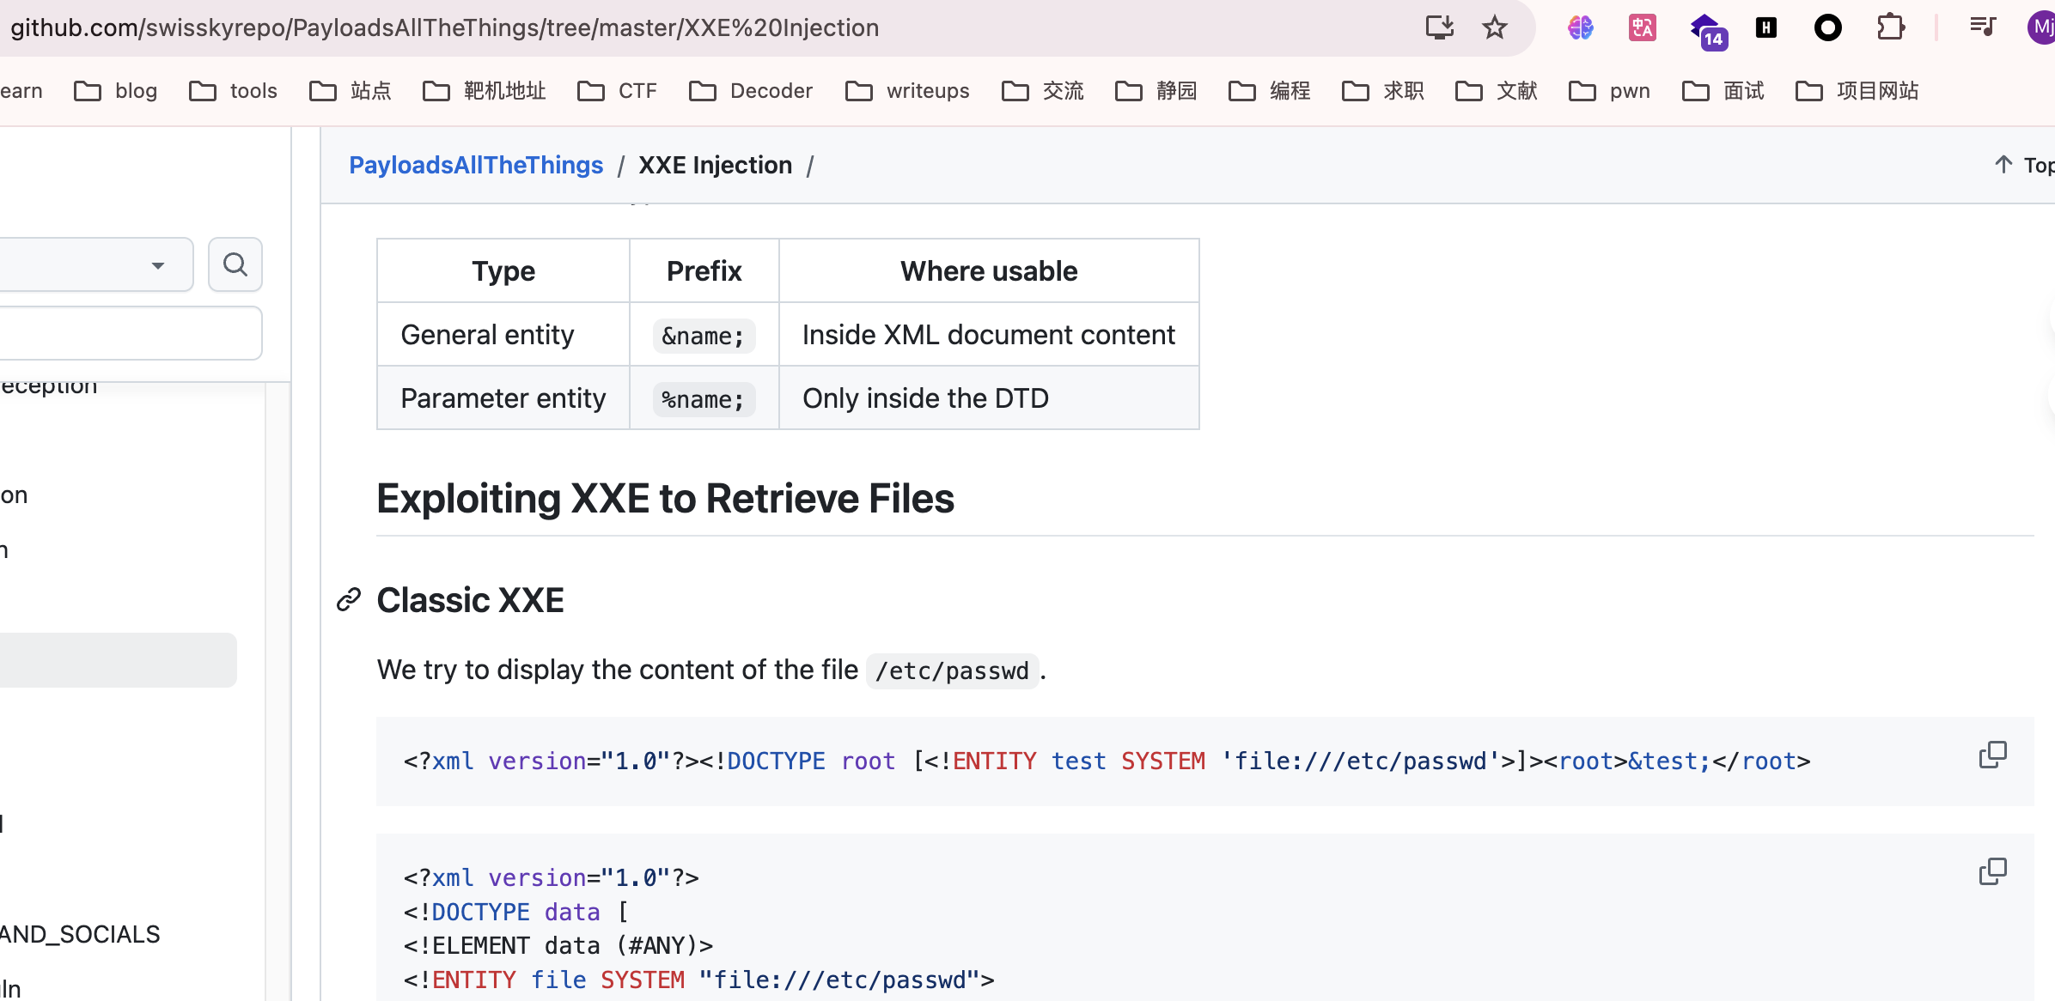The image size is (2055, 1001).
Task: Jump to Top of the page
Action: pos(2023,165)
